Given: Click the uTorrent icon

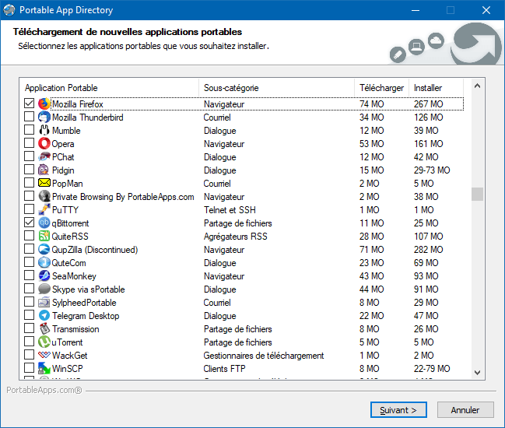Looking at the screenshot, I should coord(44,342).
